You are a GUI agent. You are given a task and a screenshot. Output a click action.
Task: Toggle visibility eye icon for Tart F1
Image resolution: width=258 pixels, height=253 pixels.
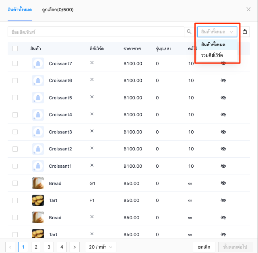[x=223, y=200]
